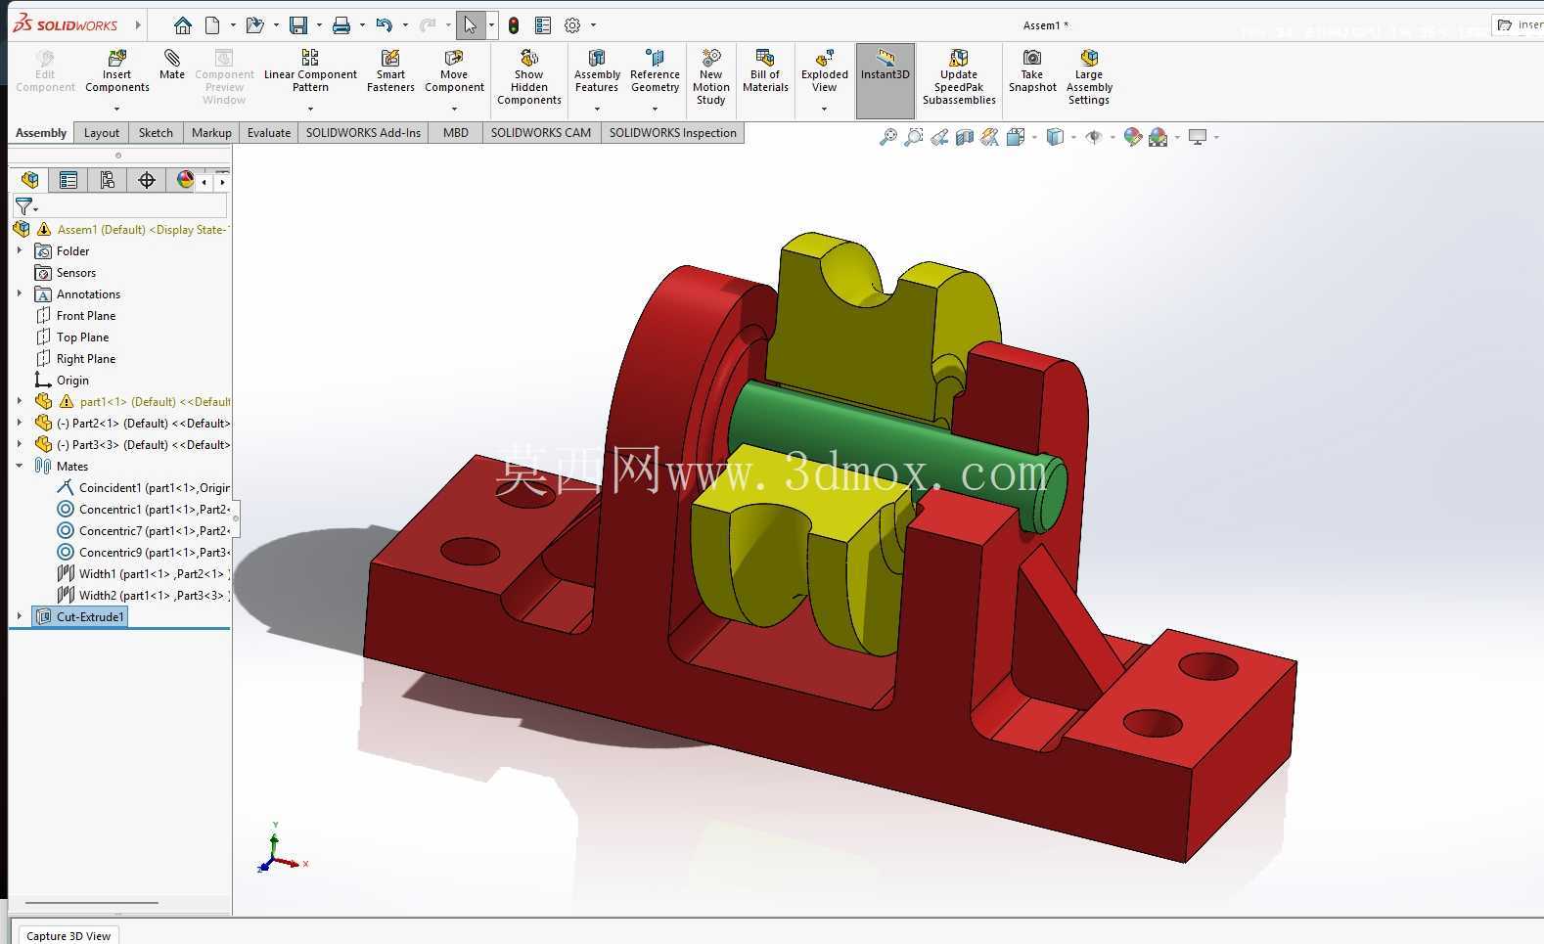Image resolution: width=1544 pixels, height=944 pixels.
Task: Open the Markup tab
Action: (211, 133)
